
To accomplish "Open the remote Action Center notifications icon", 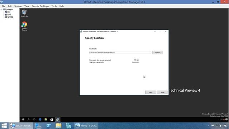I will point(226,119).
